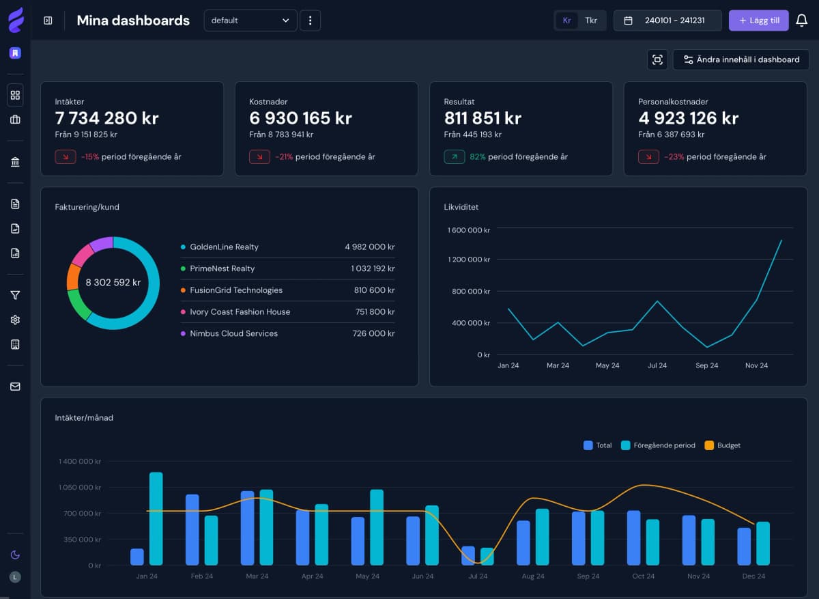This screenshot has height=599, width=819.
Task: Open the kebab menu next to the dashboard selector
Action: (311, 20)
